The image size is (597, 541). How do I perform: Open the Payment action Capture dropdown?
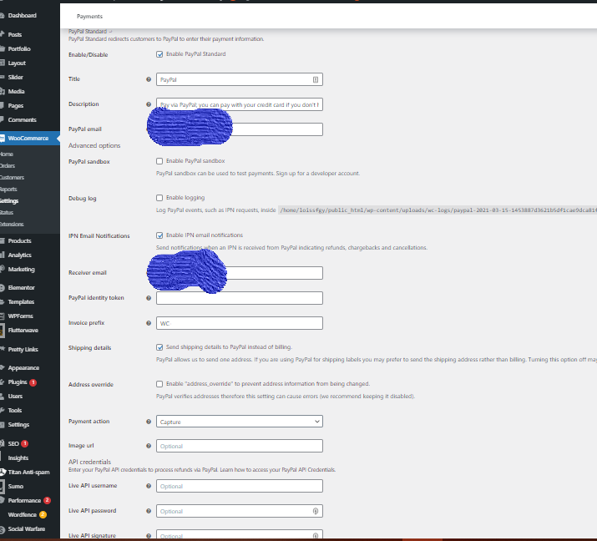pos(240,422)
